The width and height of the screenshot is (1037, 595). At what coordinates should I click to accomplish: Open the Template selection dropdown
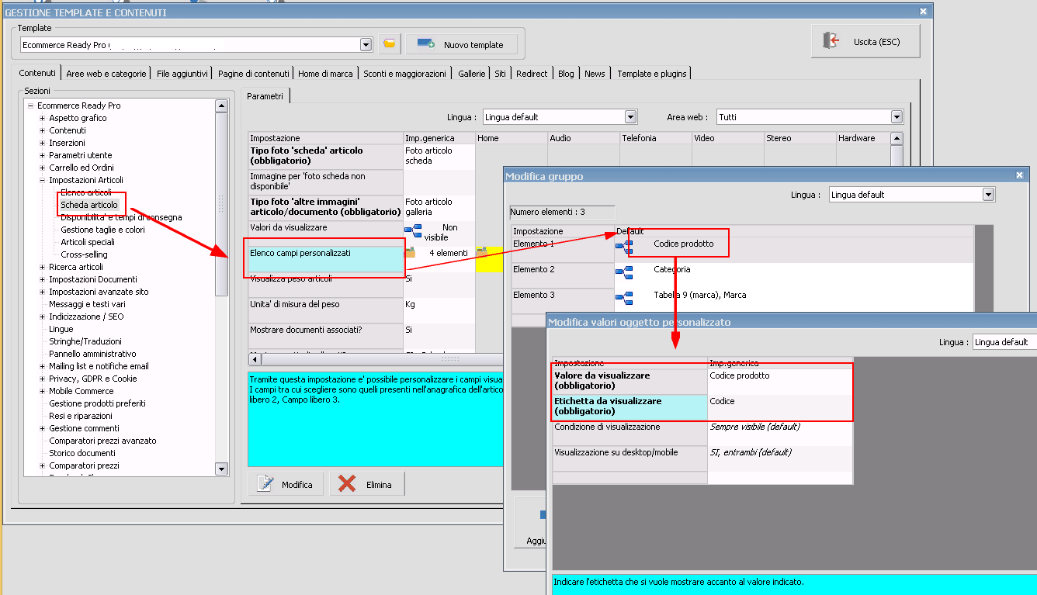click(x=366, y=45)
